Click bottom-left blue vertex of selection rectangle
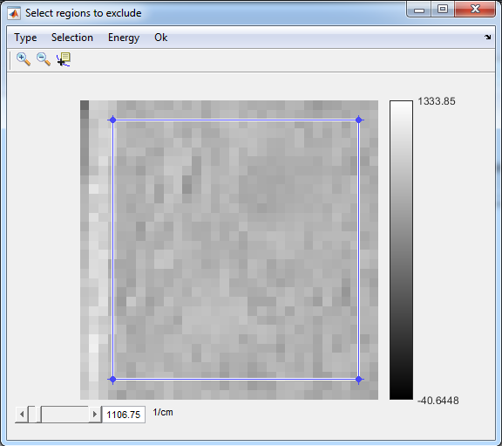The width and height of the screenshot is (502, 446). pyautogui.click(x=112, y=380)
